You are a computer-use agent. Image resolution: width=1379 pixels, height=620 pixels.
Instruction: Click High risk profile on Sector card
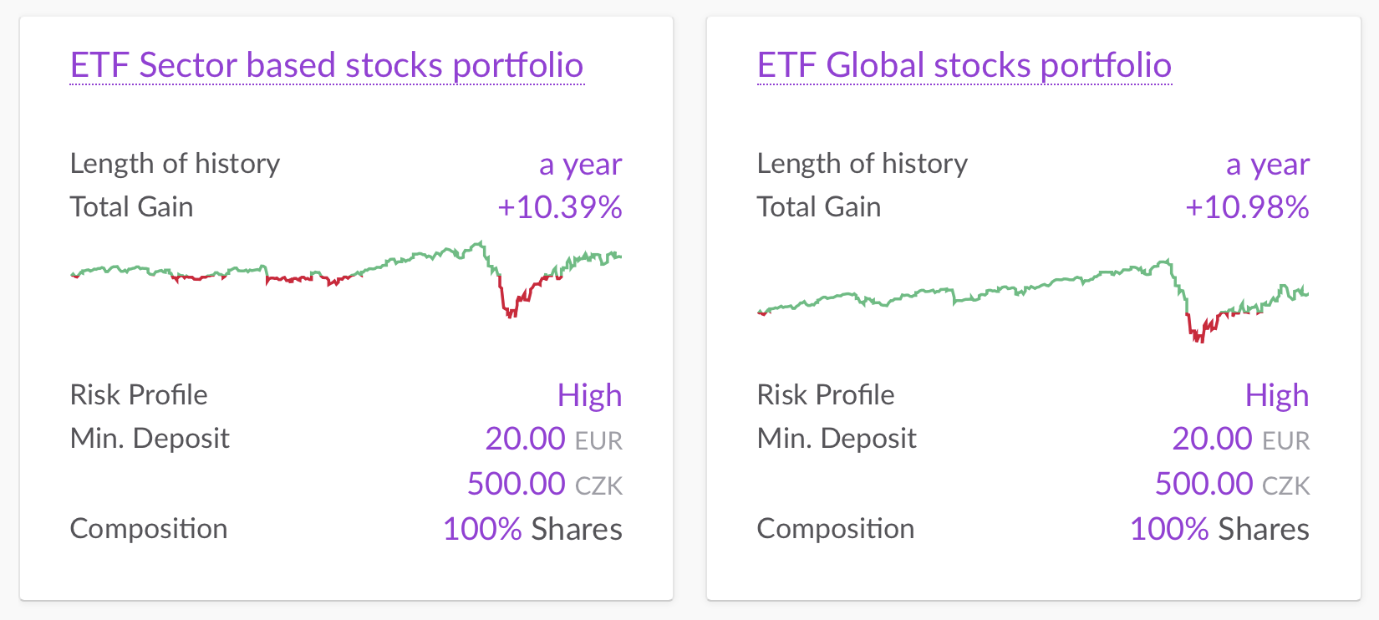point(590,395)
